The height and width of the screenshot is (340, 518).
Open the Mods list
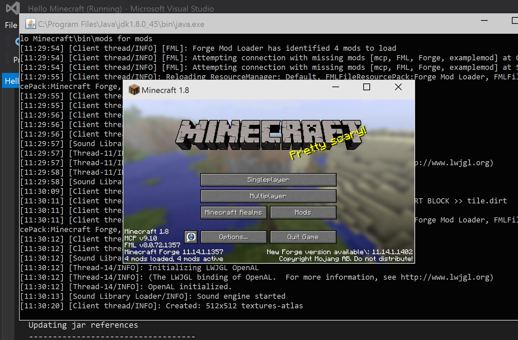tap(303, 212)
